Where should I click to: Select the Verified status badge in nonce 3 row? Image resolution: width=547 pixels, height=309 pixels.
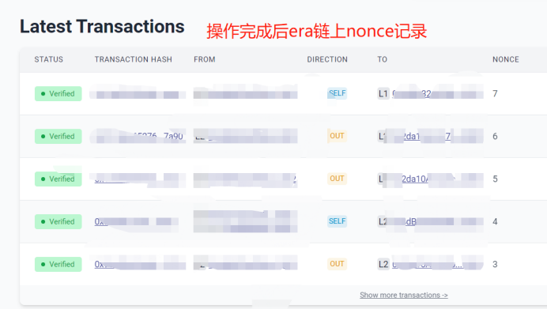tap(58, 264)
